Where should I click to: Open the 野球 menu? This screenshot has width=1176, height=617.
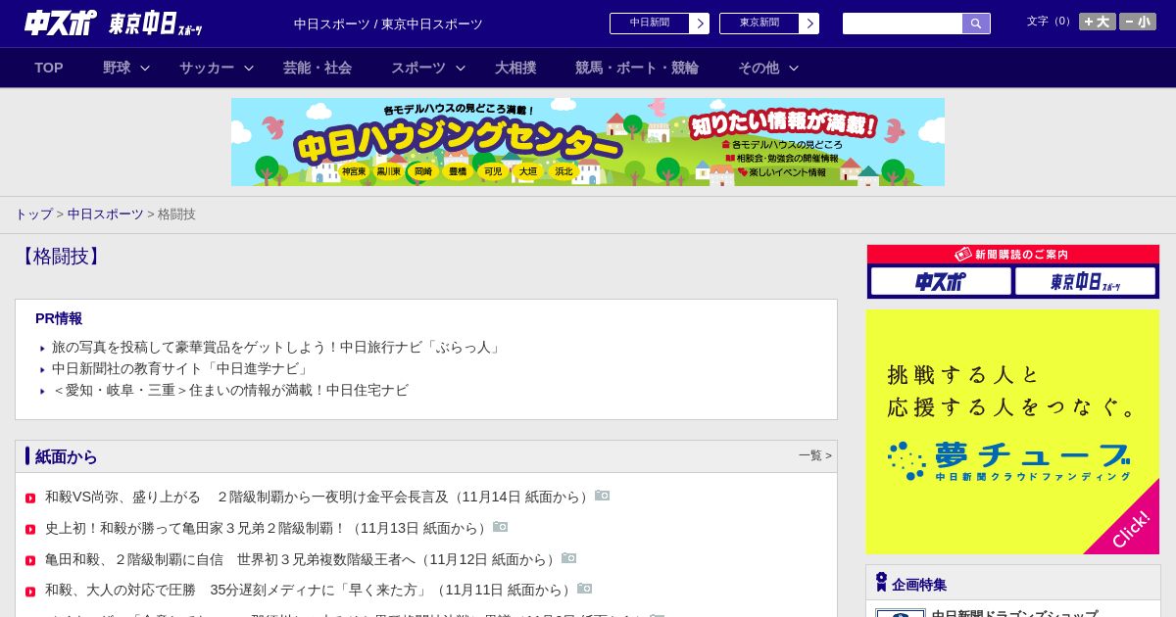click(117, 68)
